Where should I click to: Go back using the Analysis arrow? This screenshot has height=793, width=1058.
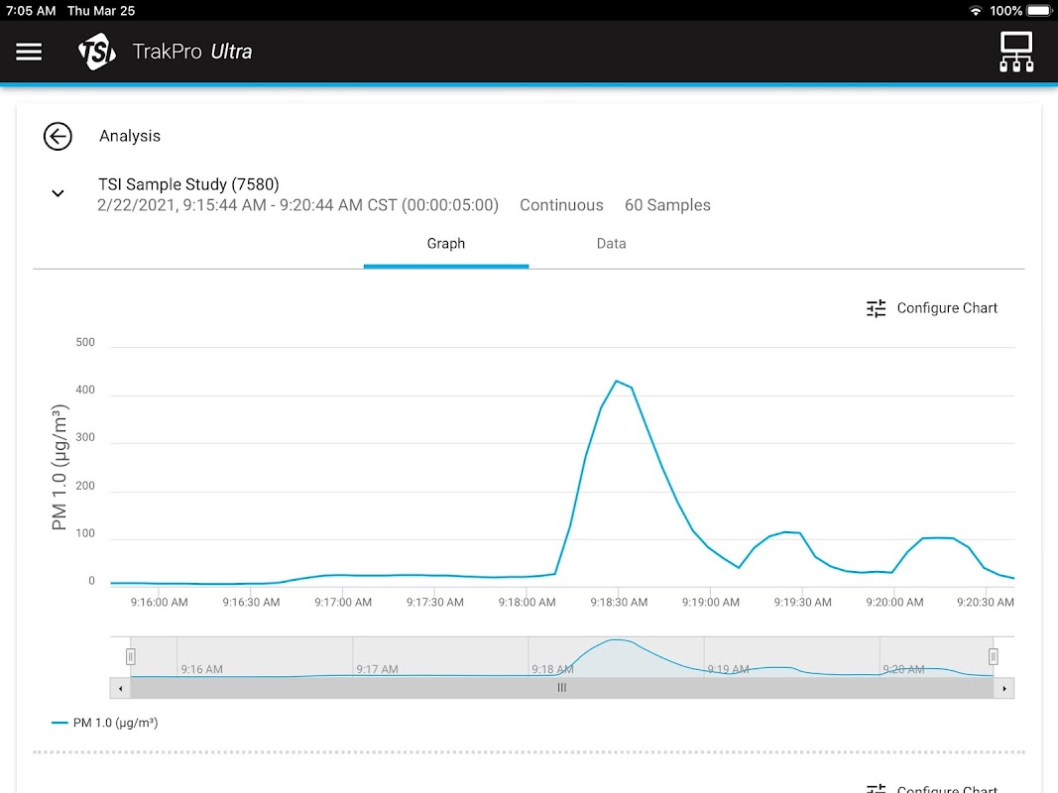[58, 137]
